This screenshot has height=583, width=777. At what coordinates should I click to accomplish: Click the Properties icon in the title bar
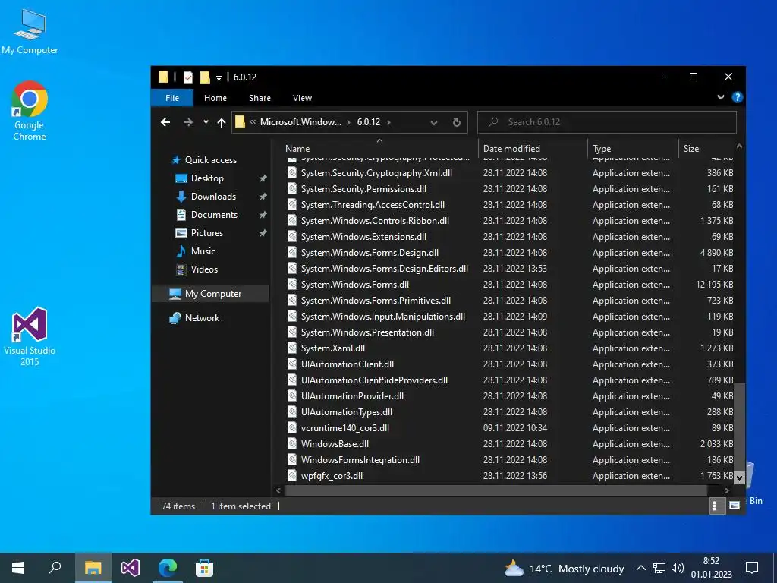point(188,77)
